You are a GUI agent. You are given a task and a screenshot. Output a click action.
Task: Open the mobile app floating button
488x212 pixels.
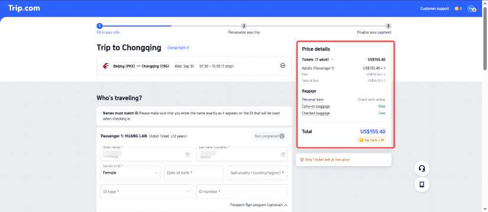coord(422,185)
